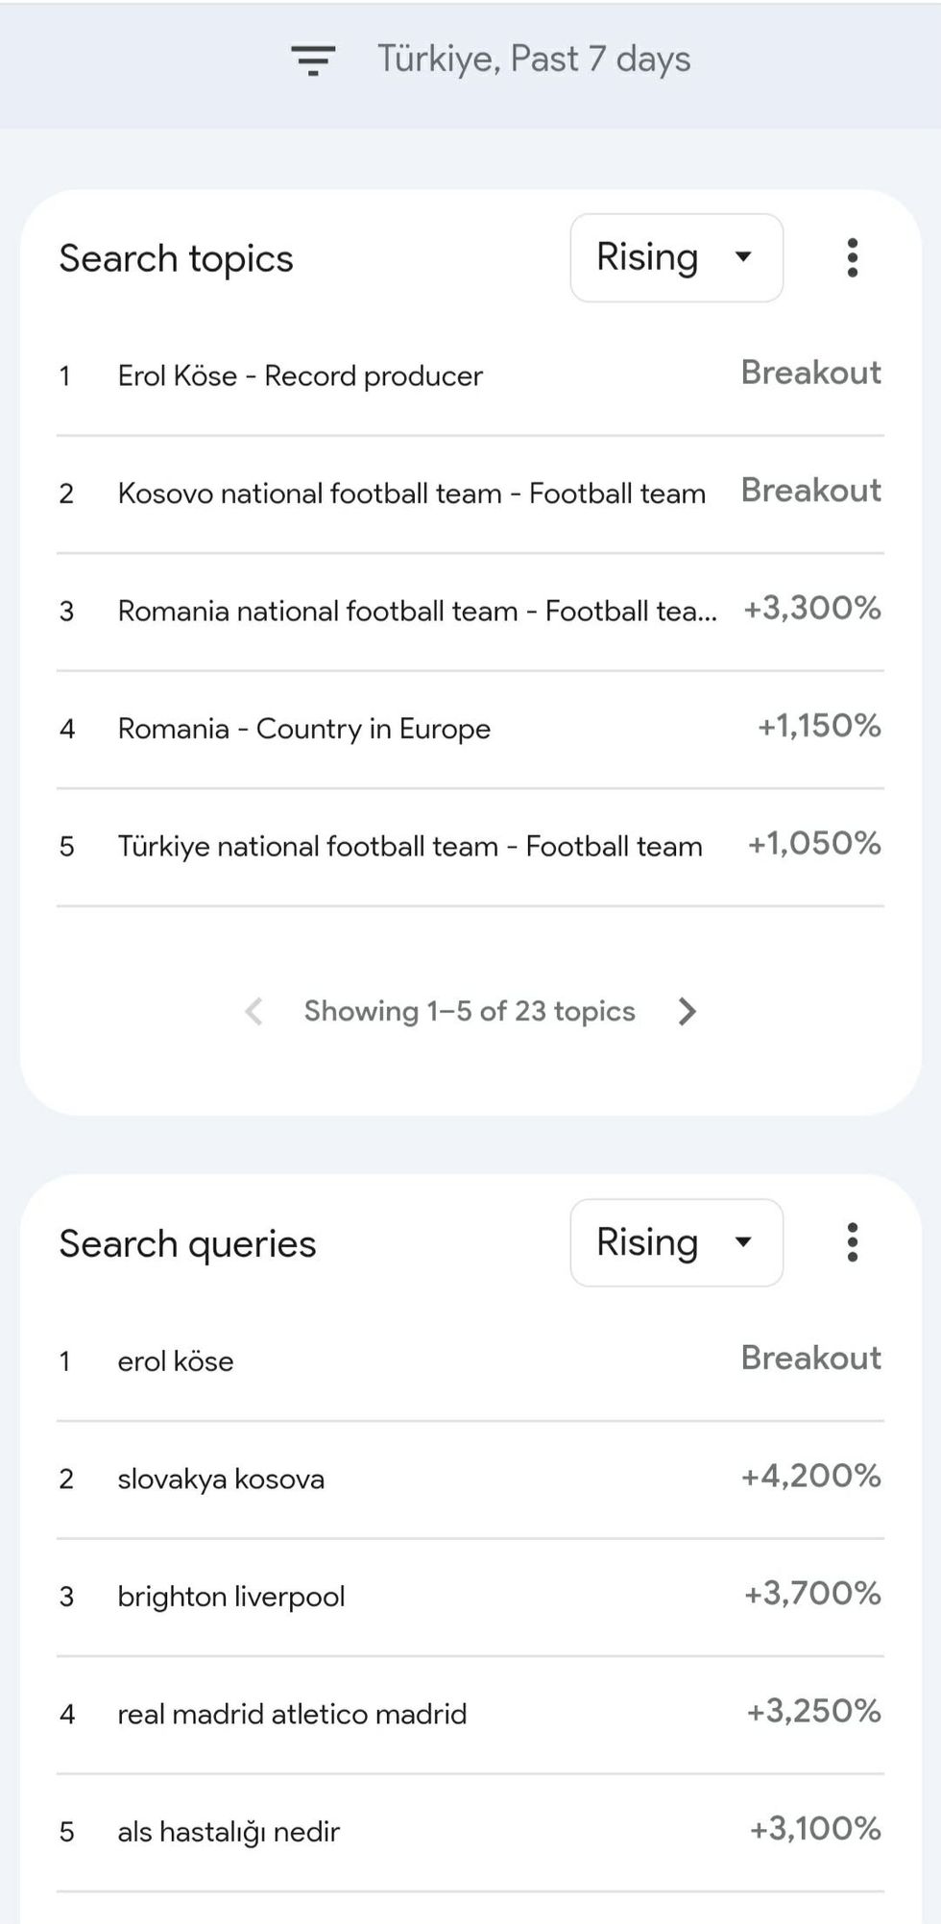941x1924 pixels.
Task: Click the +4,200% value for slovakya kosova
Action: 811,1476
